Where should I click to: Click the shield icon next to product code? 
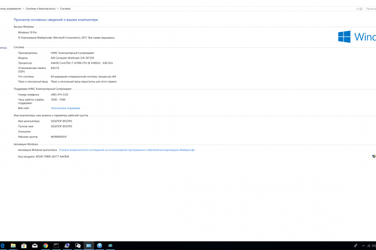point(374,156)
